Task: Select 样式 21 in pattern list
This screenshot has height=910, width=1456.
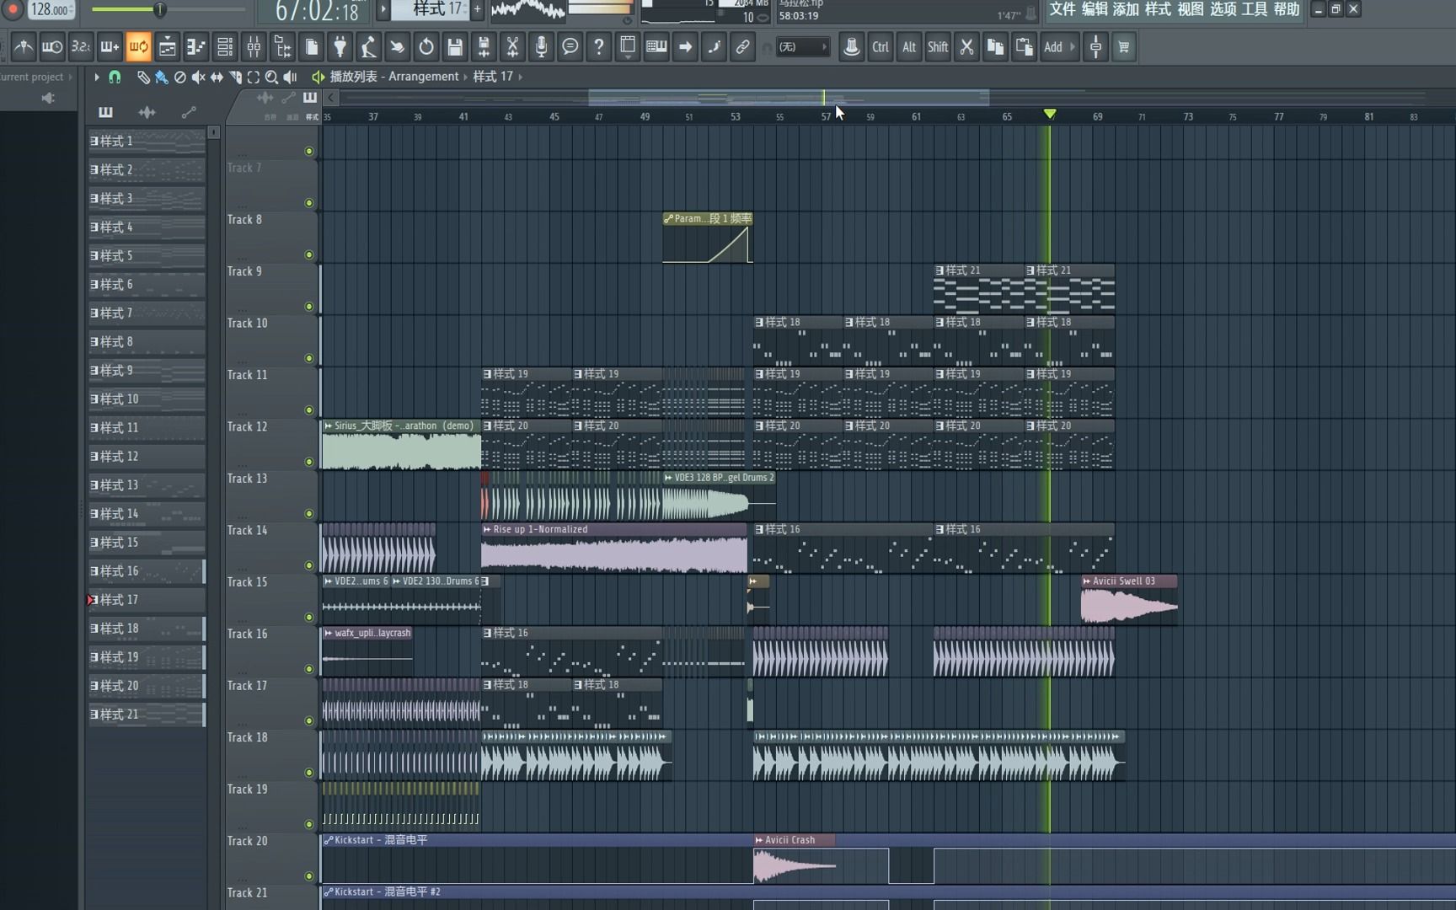Action: click(147, 715)
